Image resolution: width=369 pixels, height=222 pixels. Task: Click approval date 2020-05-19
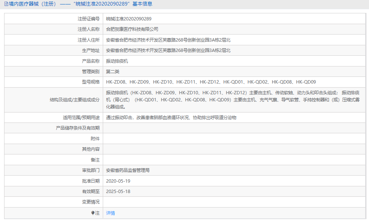pos(118,181)
